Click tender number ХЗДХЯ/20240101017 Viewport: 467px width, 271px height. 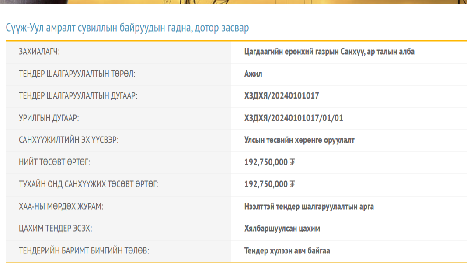tap(282, 96)
